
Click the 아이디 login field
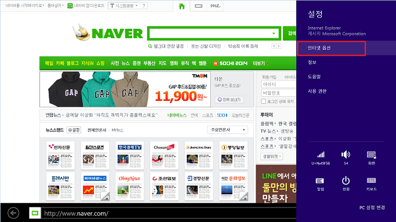[278, 84]
